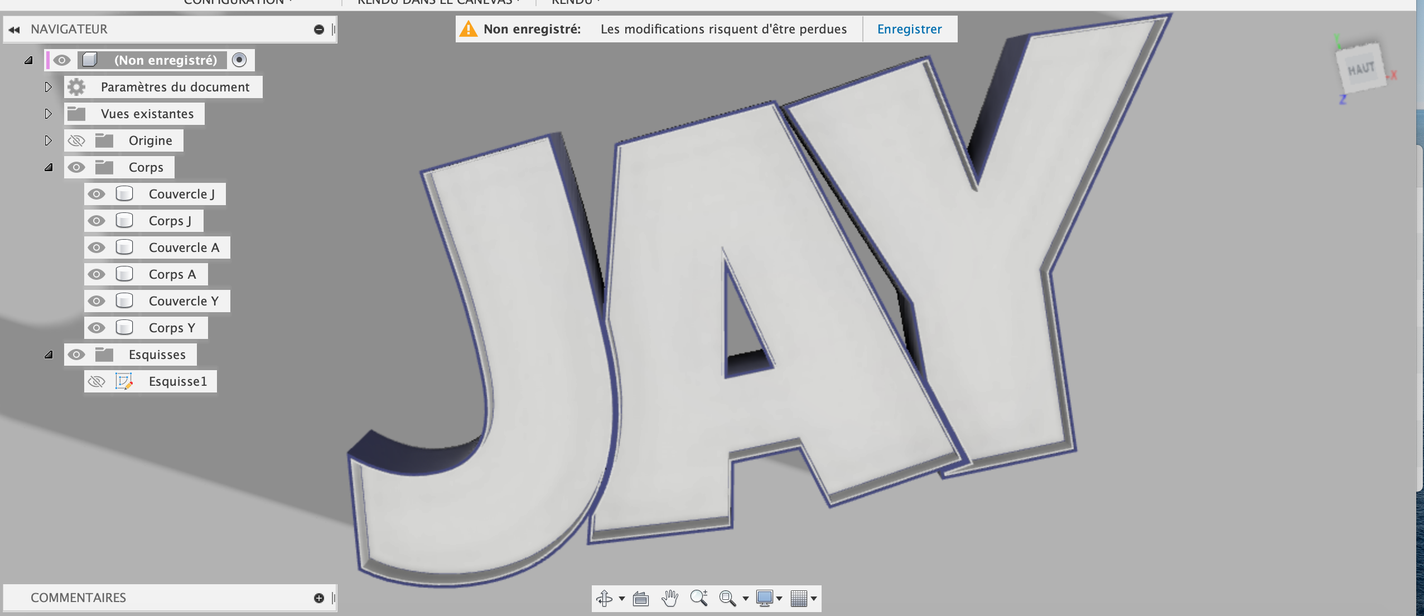Activate the Pan hand tool
1424x616 pixels.
coord(669,598)
